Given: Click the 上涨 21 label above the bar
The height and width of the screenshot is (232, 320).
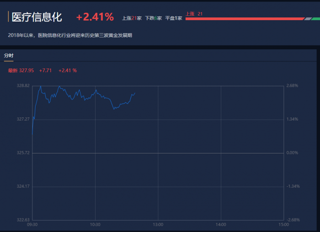Looking at the screenshot, I should 194,14.
